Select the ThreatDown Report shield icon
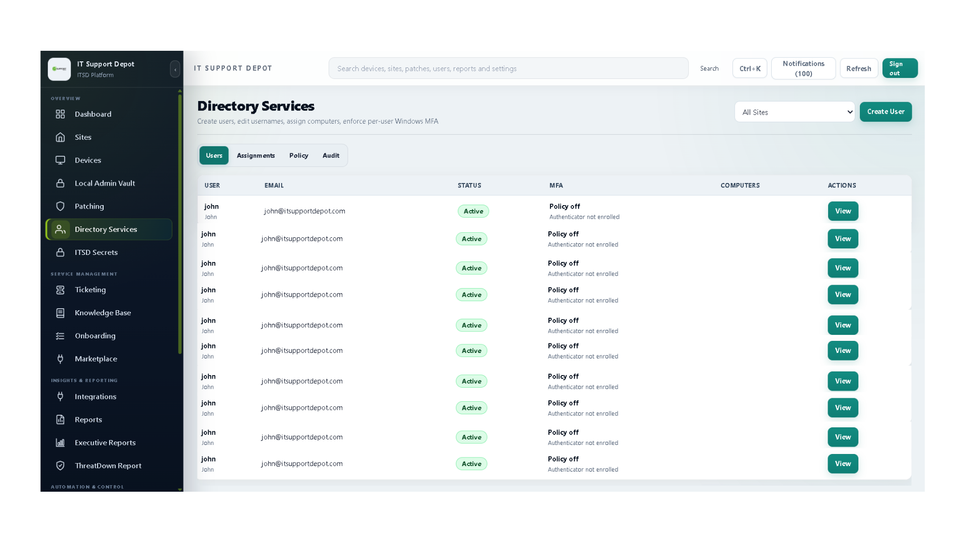 coord(60,466)
